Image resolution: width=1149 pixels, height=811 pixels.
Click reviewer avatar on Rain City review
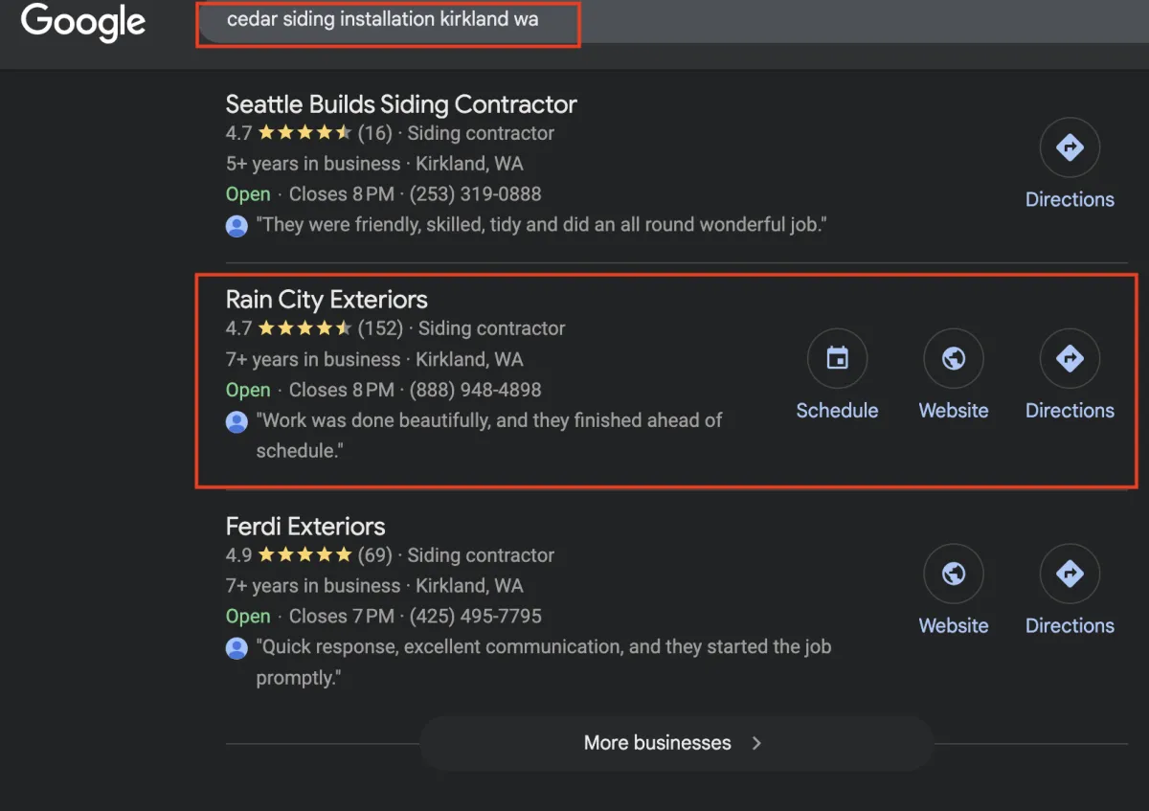[x=237, y=421]
